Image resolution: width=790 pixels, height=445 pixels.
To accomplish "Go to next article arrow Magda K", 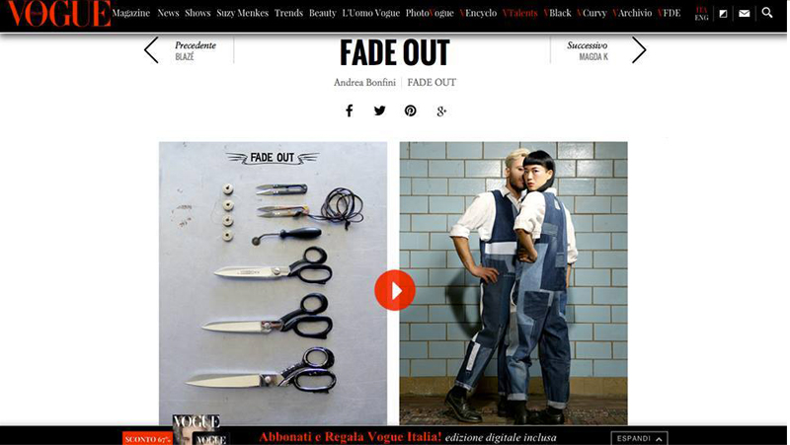I will tap(639, 50).
